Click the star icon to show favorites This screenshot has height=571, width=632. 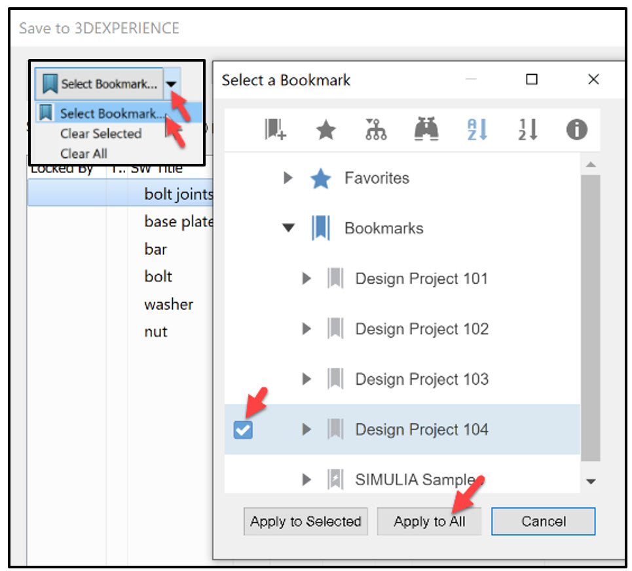point(325,129)
